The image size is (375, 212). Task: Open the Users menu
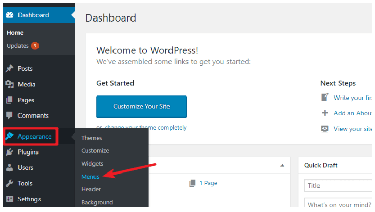click(x=26, y=167)
